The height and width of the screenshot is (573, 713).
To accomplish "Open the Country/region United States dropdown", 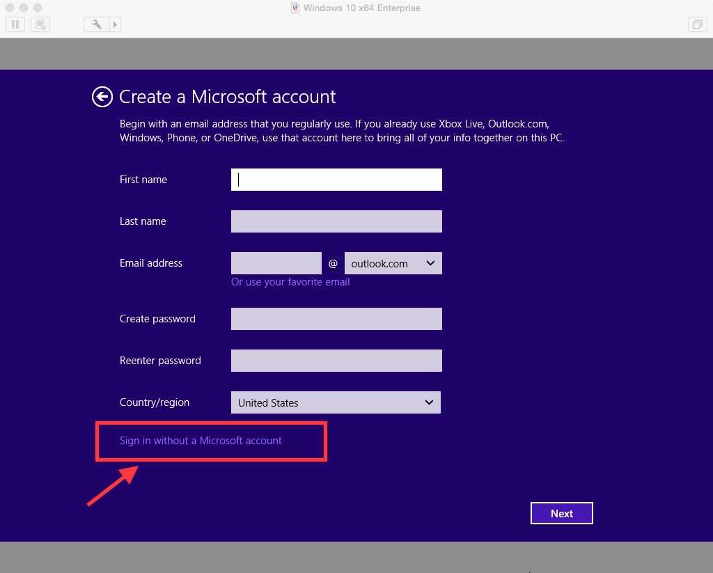I will point(336,402).
